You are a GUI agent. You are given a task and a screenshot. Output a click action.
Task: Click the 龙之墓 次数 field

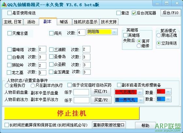coord(42,73)
